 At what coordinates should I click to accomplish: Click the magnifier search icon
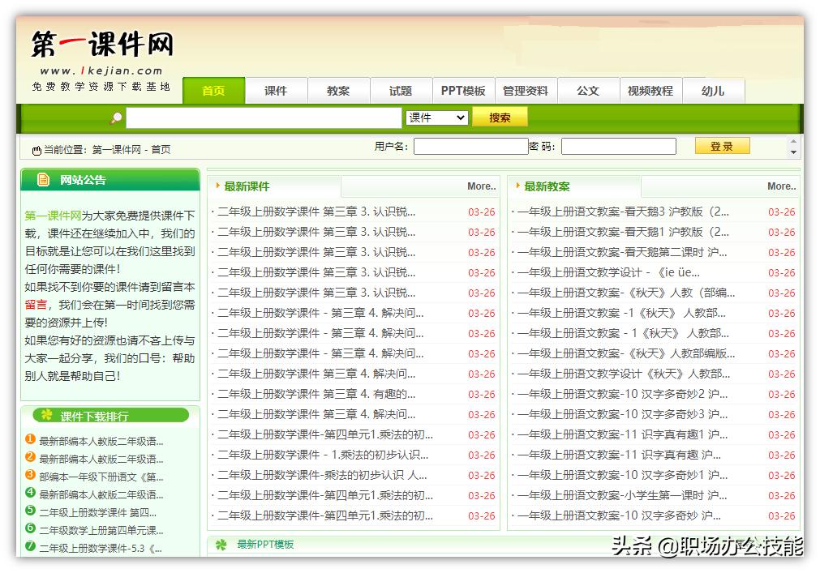tap(117, 118)
